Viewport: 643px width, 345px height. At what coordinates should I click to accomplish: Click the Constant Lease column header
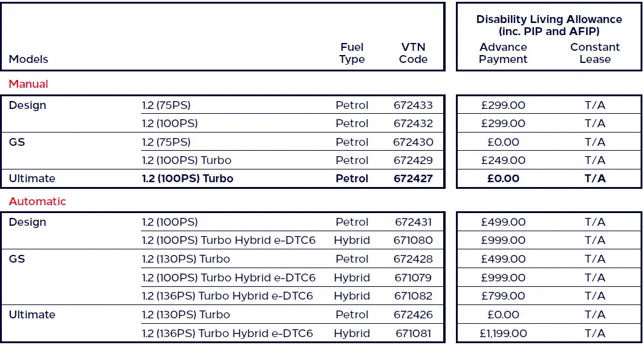coord(595,53)
